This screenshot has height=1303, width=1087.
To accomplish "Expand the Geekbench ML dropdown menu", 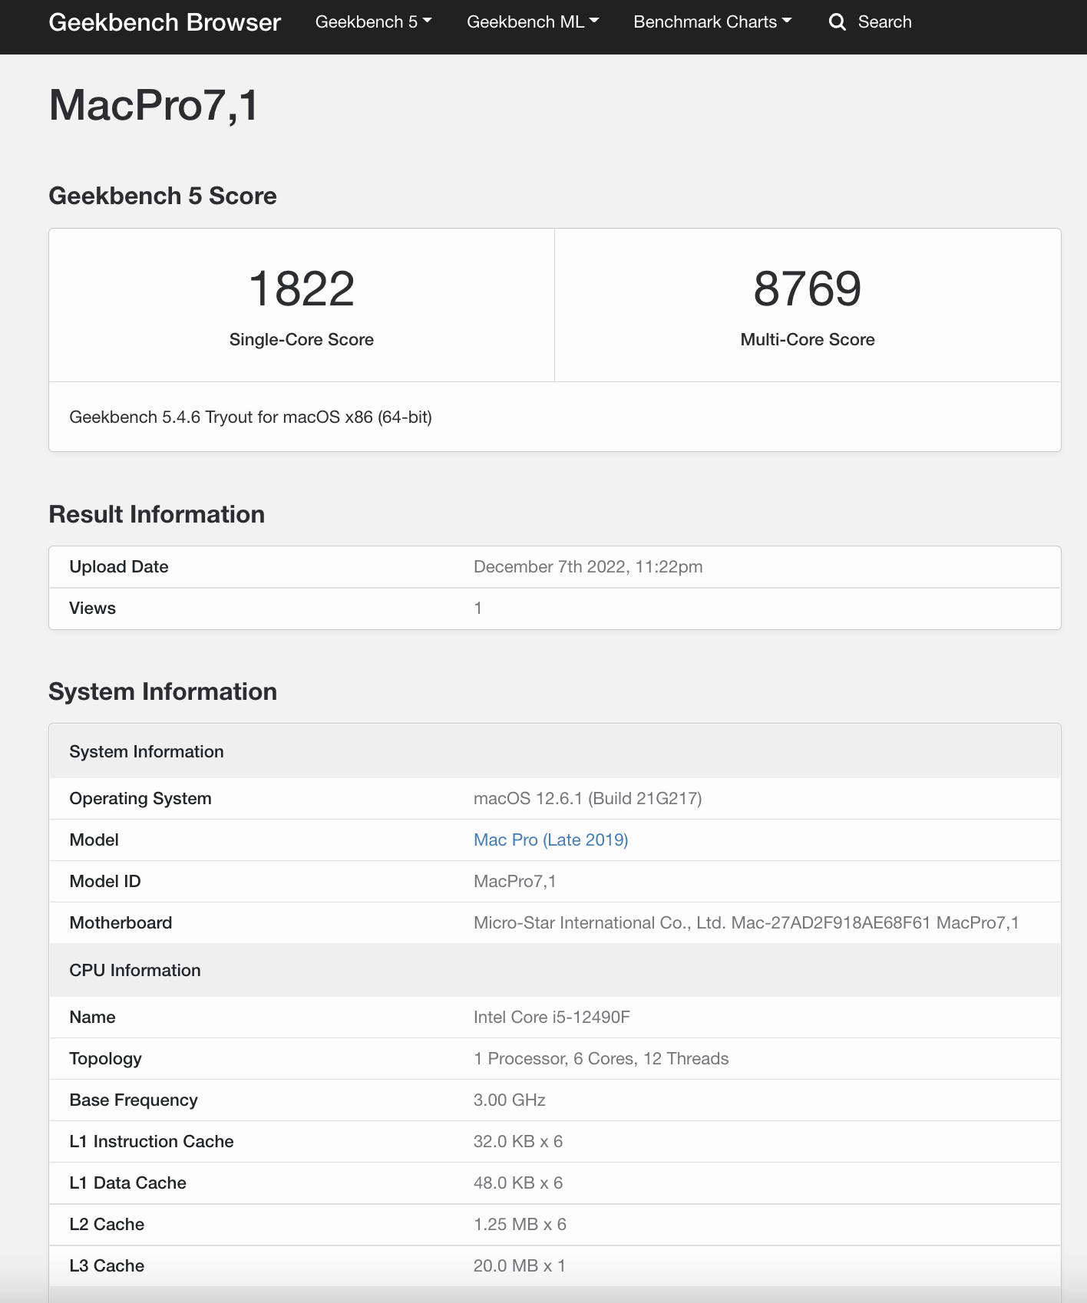I will 533,22.
